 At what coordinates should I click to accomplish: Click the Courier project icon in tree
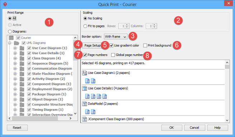(11, 38)
